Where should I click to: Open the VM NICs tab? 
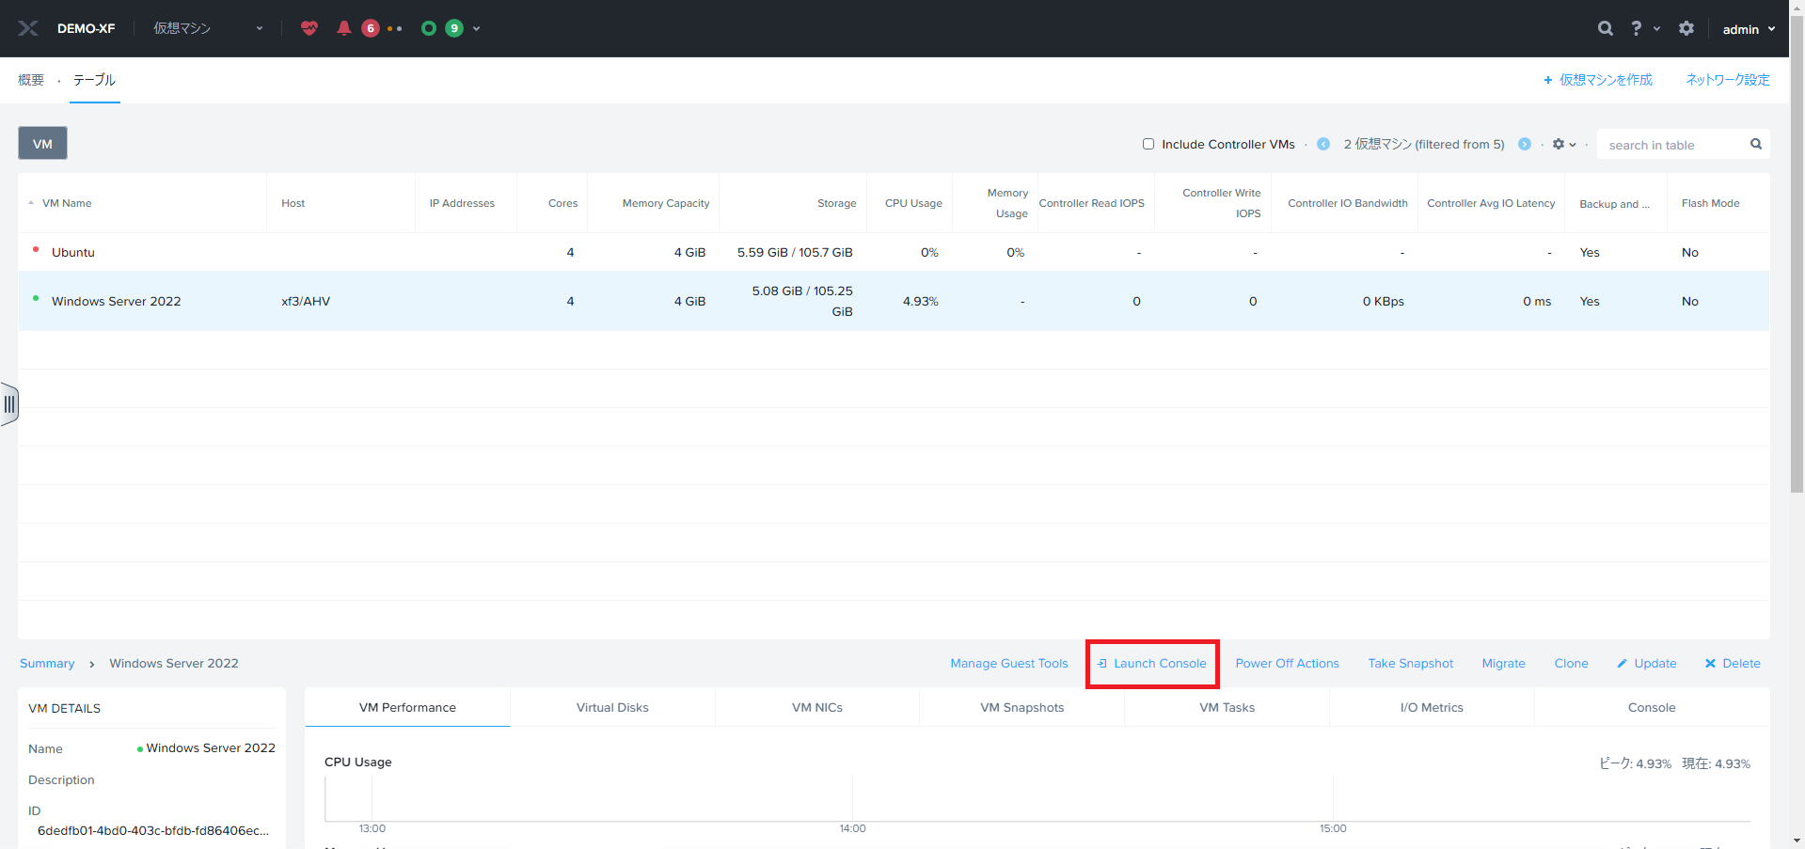tap(817, 707)
